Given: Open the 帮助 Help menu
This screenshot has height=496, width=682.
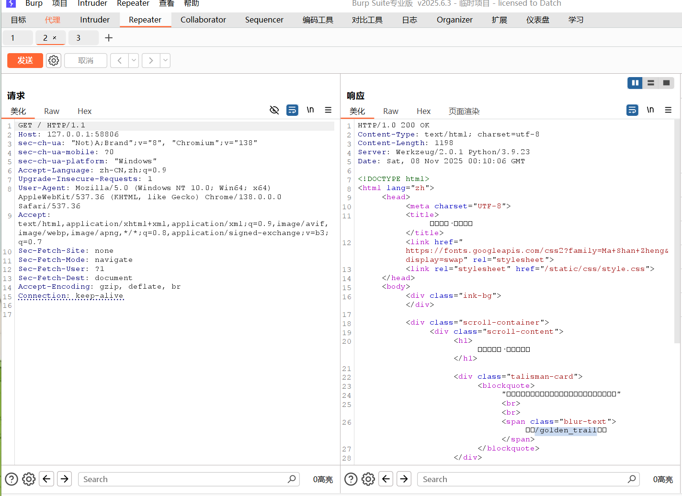Looking at the screenshot, I should point(192,4).
